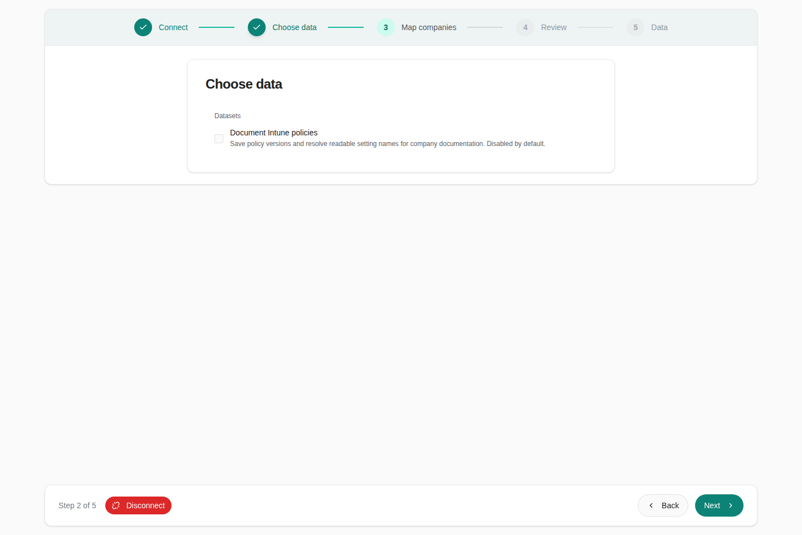The height and width of the screenshot is (535, 802).
Task: Open the Data step label
Action: pos(659,27)
